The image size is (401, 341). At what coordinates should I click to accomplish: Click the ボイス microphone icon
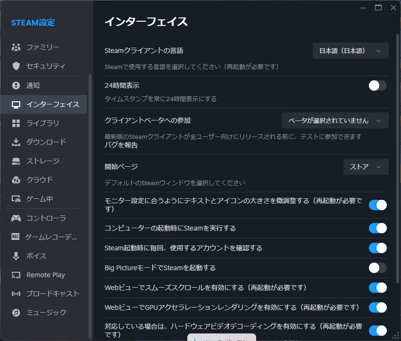tap(16, 256)
